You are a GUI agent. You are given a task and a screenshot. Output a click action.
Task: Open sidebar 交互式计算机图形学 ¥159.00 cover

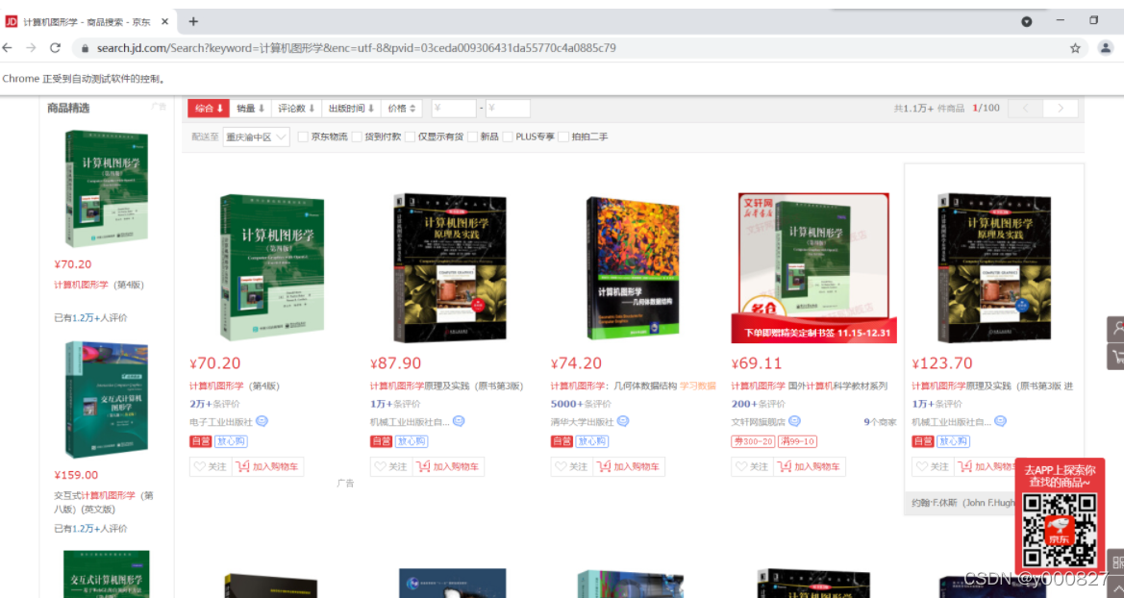pyautogui.click(x=107, y=399)
